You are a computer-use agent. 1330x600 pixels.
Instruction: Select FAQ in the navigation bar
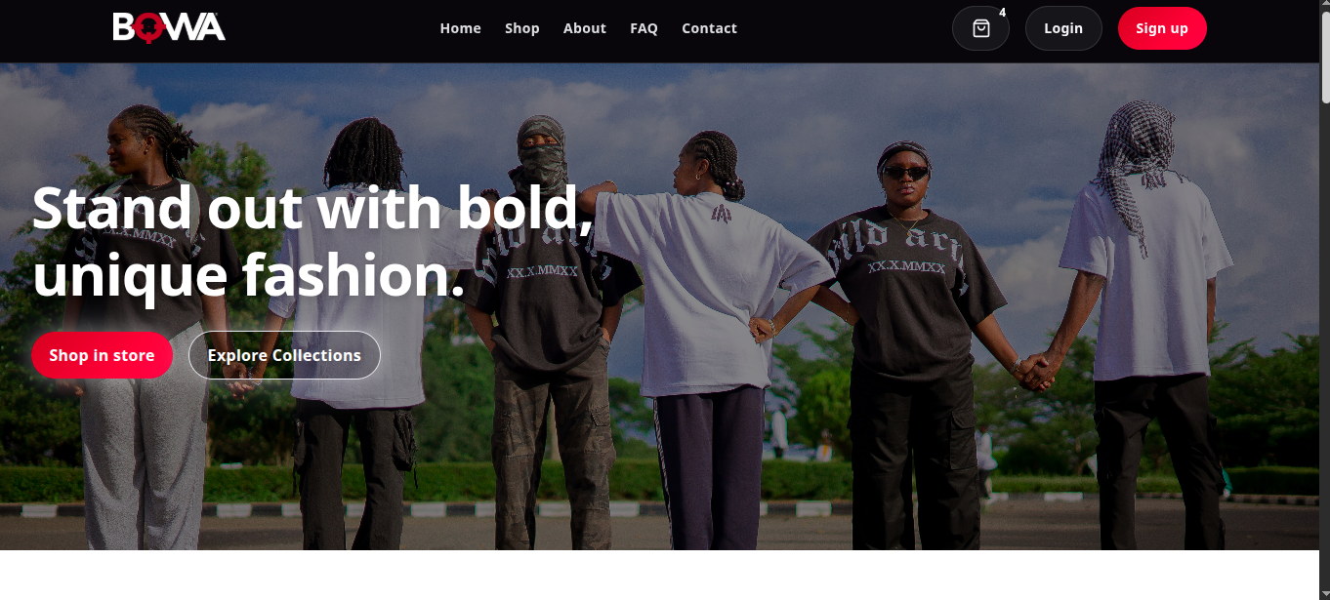[x=644, y=28]
